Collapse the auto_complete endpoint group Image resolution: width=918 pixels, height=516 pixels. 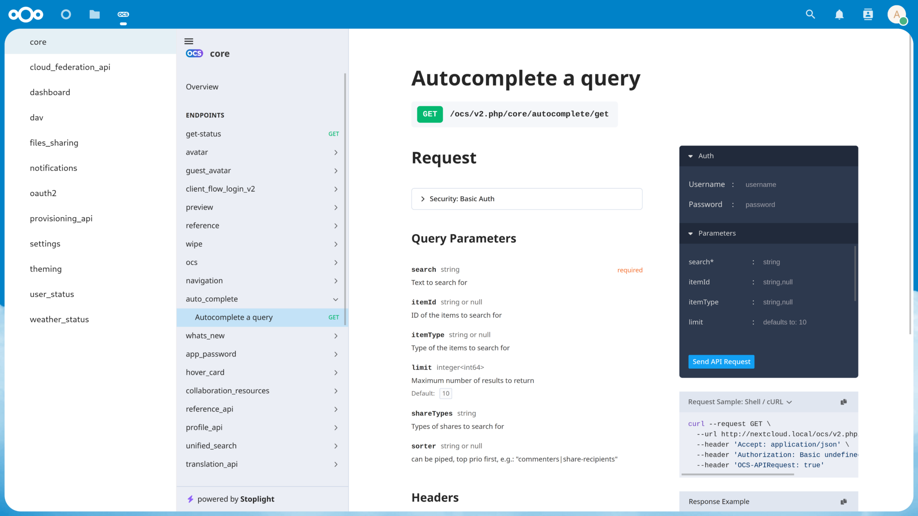click(x=335, y=299)
